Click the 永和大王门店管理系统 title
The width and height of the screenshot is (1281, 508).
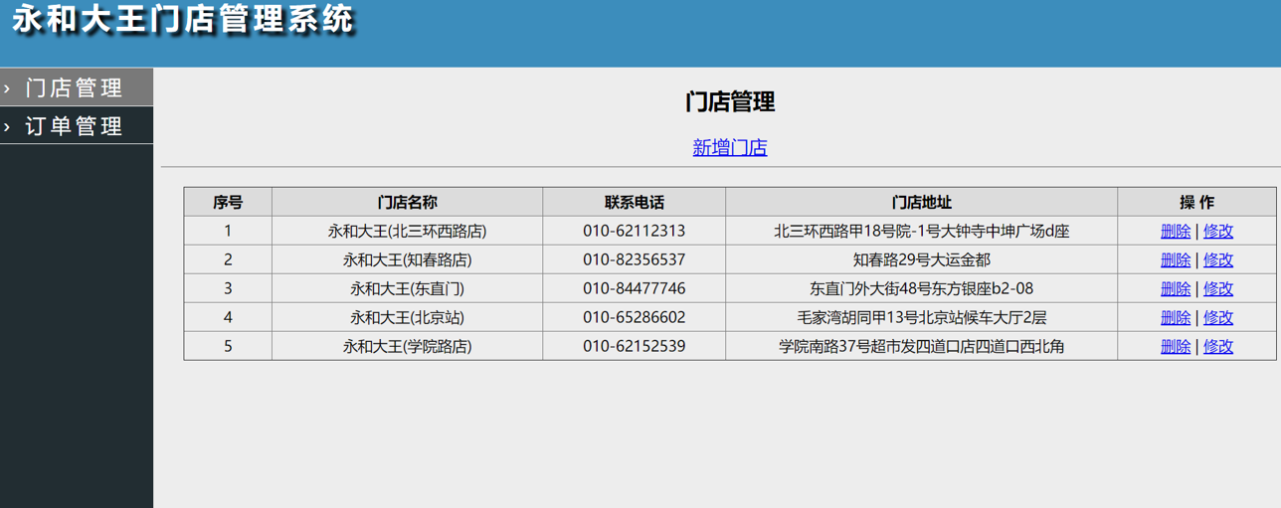click(x=183, y=19)
